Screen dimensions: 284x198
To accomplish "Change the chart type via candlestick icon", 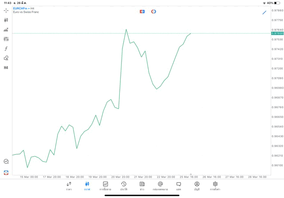I will [x=6, y=20].
